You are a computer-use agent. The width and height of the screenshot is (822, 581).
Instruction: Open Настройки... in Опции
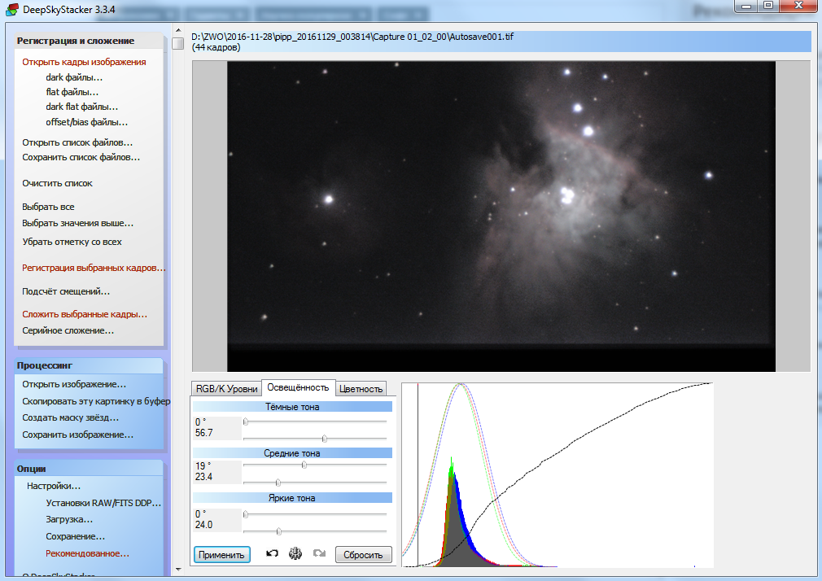54,486
